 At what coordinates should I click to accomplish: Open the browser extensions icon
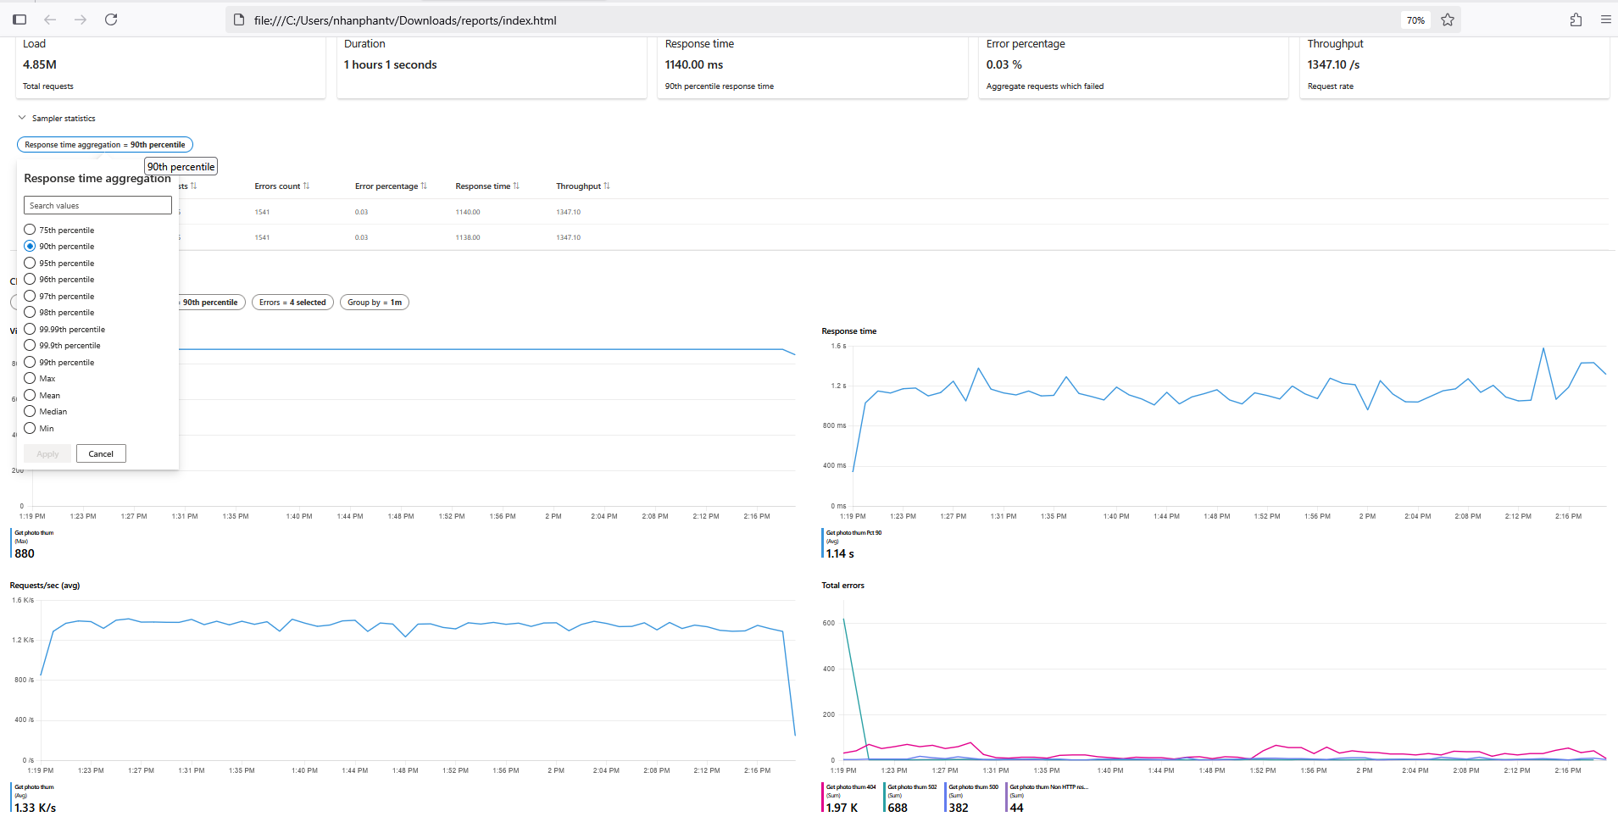click(x=1576, y=19)
